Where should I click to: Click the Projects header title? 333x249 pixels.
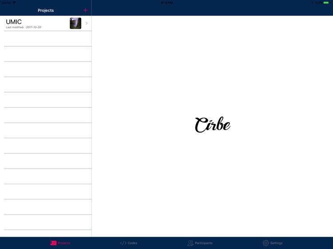pyautogui.click(x=46, y=10)
